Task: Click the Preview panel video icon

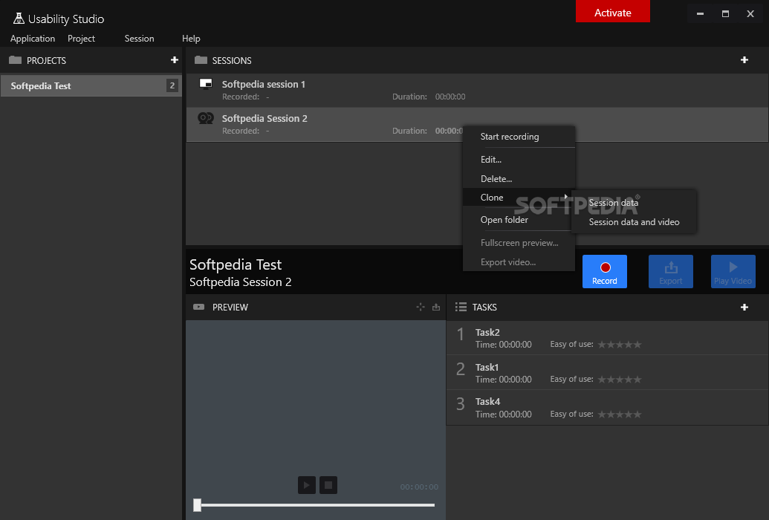Action: click(x=198, y=307)
